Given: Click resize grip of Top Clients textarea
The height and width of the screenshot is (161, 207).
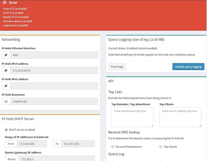Looking at the screenshot, I should tap(200, 125).
